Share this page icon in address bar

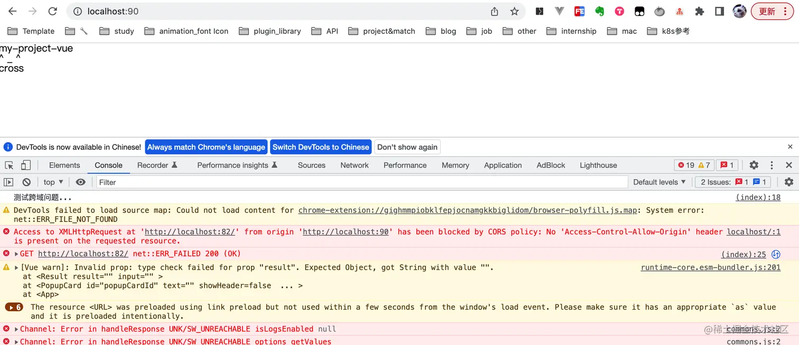495,11
